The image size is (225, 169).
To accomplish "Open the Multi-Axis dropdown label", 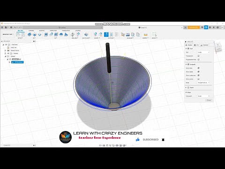I will coord(86,38).
